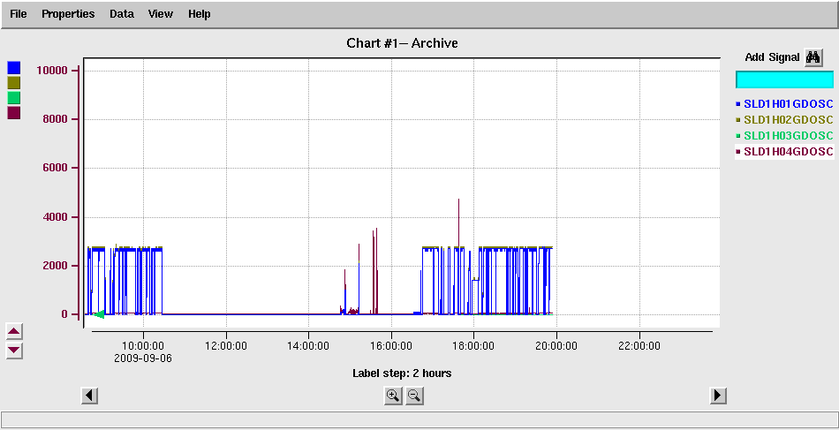Select the SLD1H01GDOSC signal in legend
839x430 pixels.
[784, 104]
